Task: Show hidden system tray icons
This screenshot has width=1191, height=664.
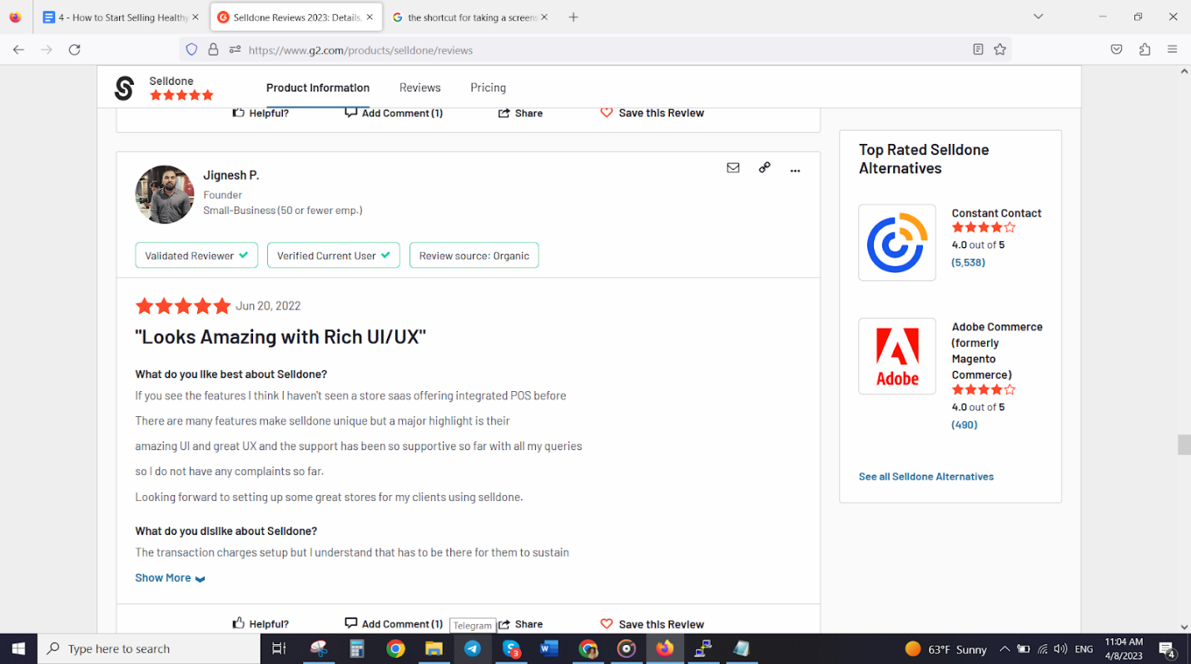Action: tap(1005, 648)
